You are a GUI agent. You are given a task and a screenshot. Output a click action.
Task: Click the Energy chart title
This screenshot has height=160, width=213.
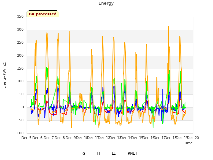point(106,3)
